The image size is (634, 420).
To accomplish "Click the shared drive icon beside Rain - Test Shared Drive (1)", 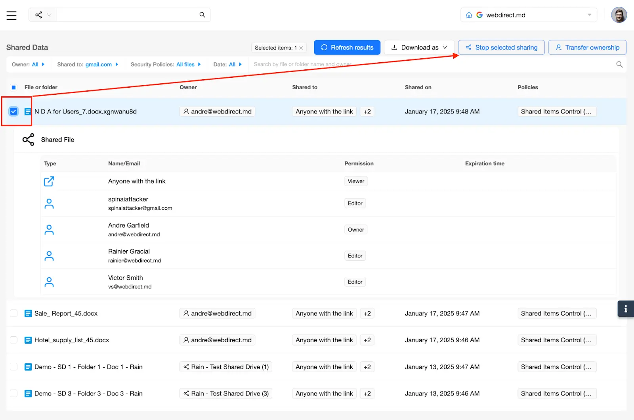I will pos(186,367).
